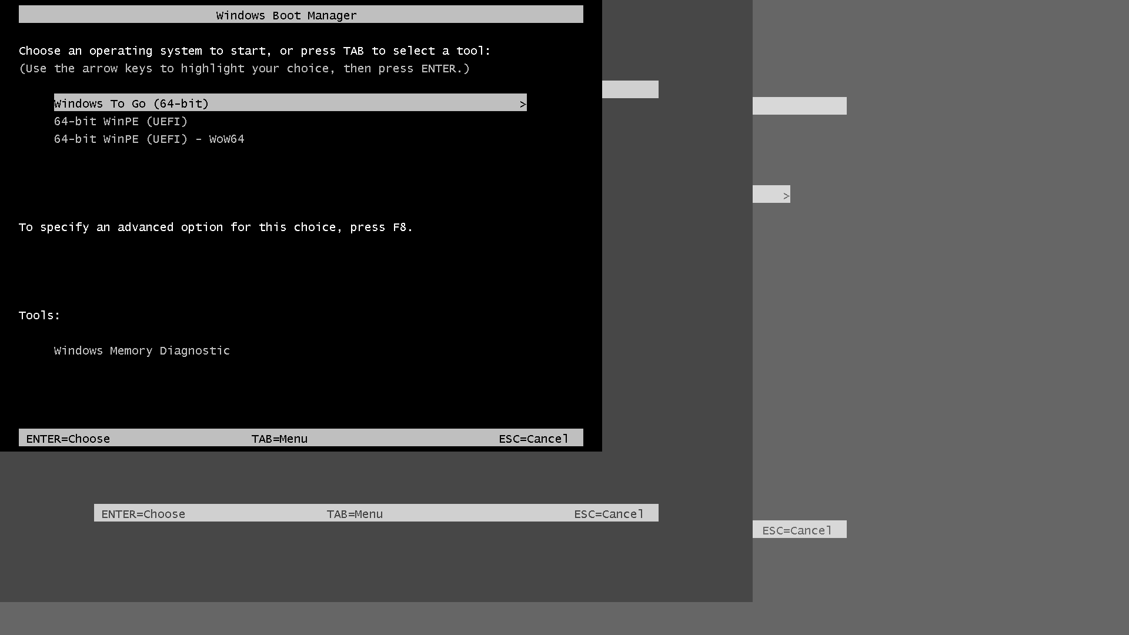Click 'Choose an operating system to start' line
This screenshot has height=635, width=1129.
(255, 51)
